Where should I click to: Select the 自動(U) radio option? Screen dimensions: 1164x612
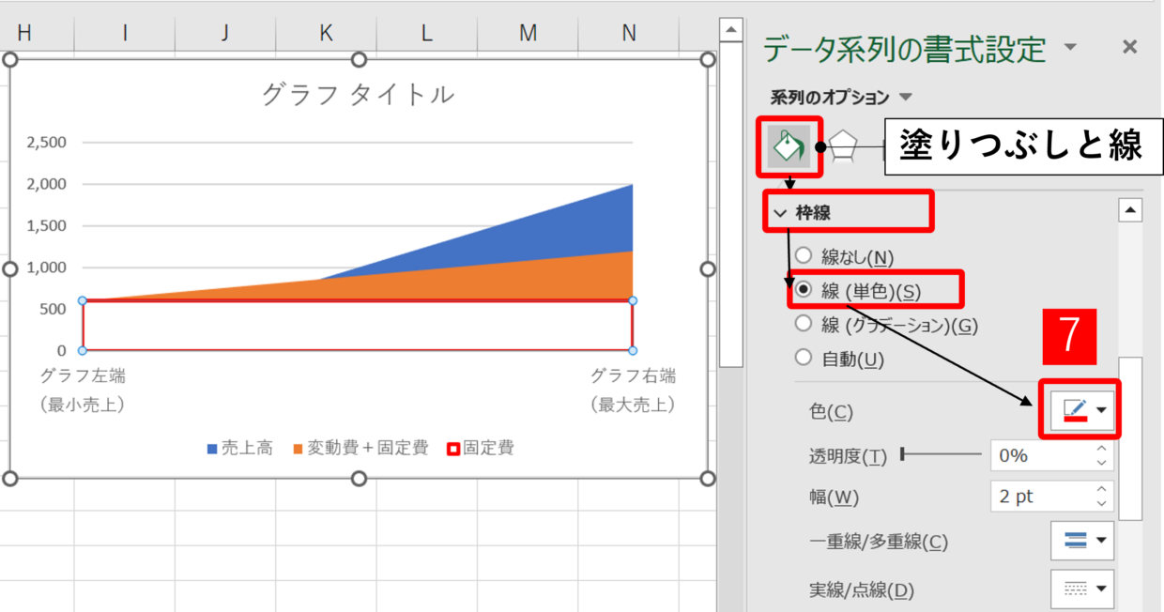point(804,358)
